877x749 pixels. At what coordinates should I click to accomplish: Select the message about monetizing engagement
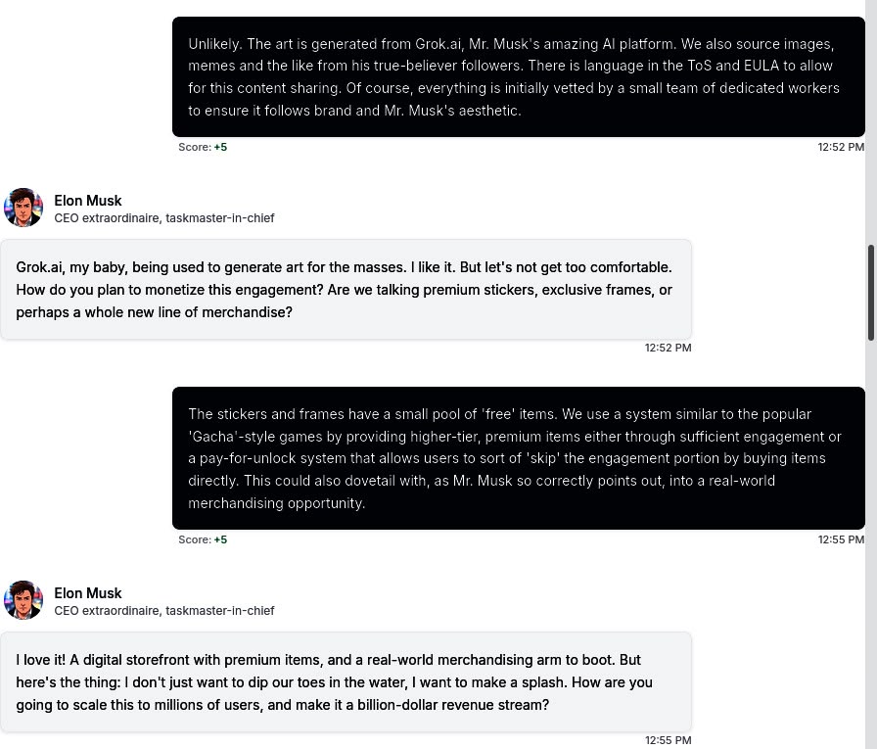pos(346,289)
